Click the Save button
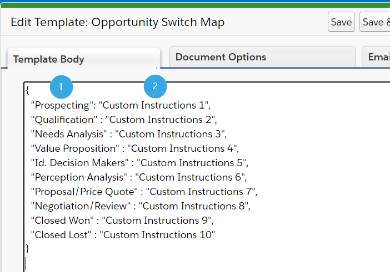390x272 pixels. pyautogui.click(x=341, y=22)
